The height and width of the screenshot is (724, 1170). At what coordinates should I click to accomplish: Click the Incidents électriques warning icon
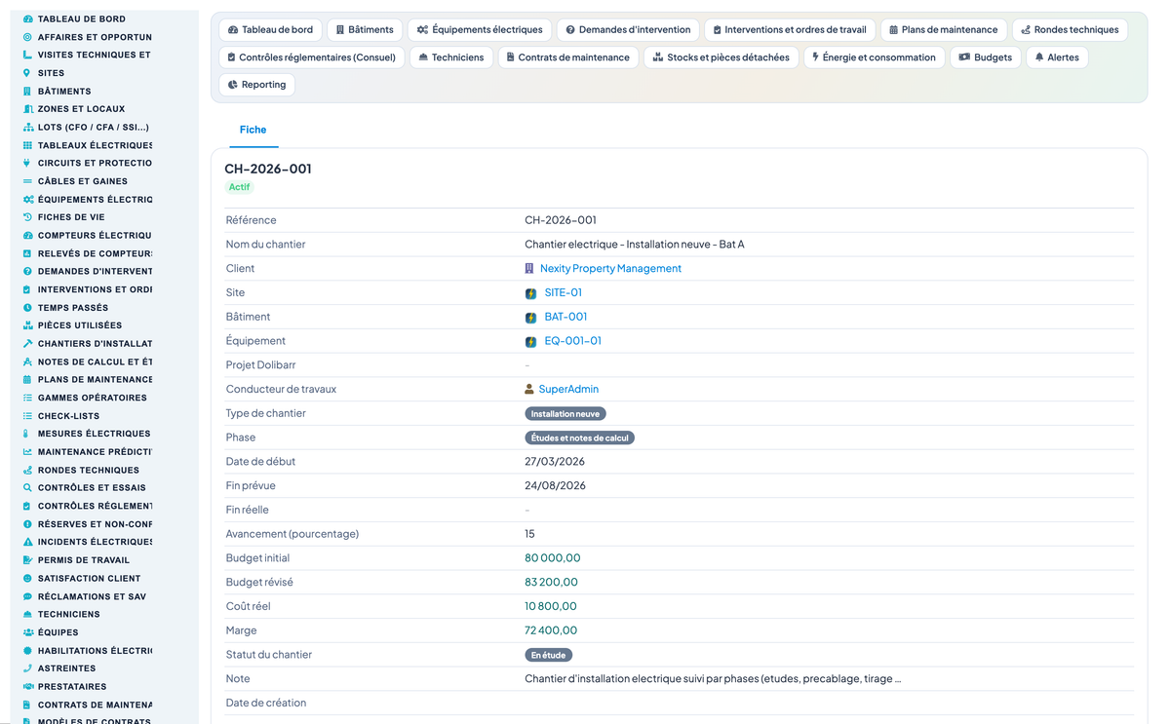click(x=27, y=542)
